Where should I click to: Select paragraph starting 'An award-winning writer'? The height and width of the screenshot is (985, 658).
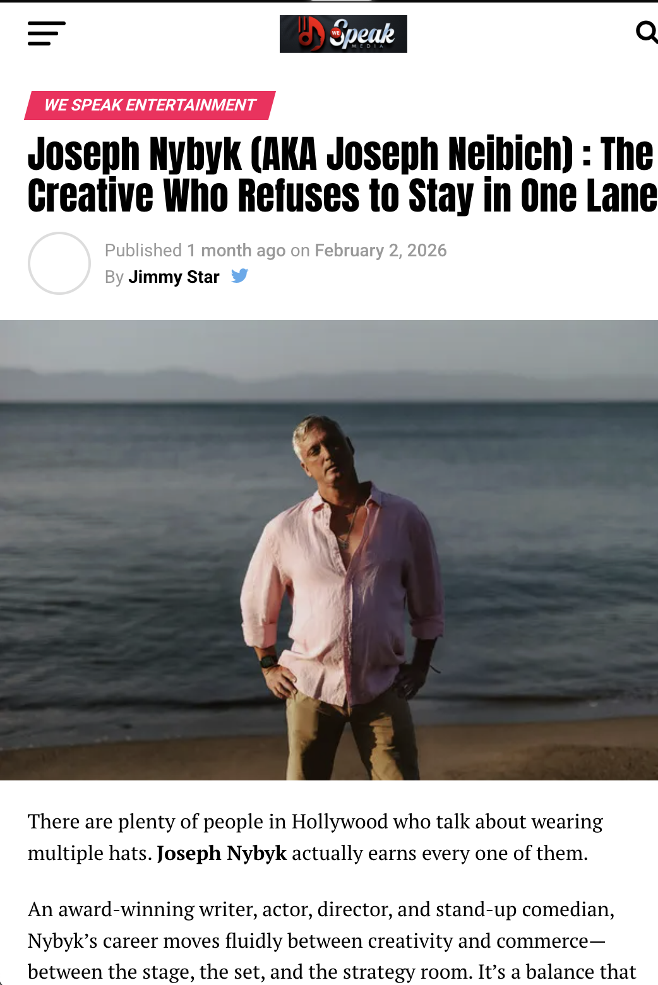click(332, 941)
